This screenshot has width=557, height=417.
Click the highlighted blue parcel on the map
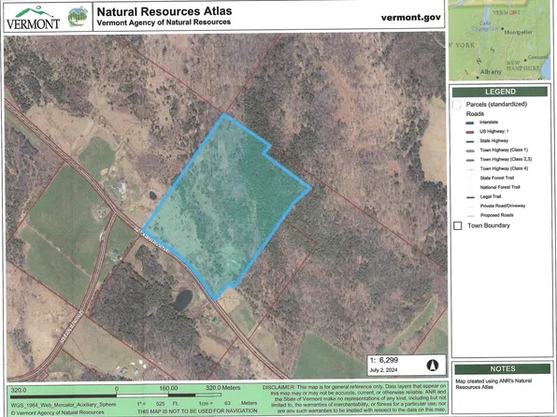tap(227, 207)
